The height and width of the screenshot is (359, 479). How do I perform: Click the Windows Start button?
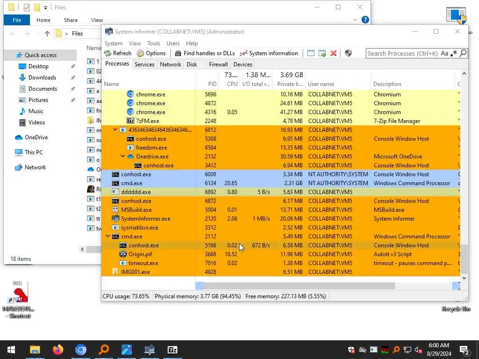[x=11, y=350]
